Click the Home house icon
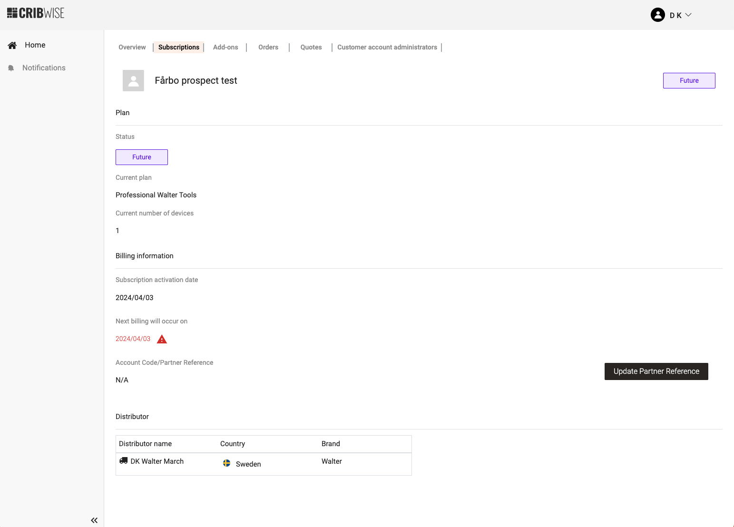 [x=12, y=45]
